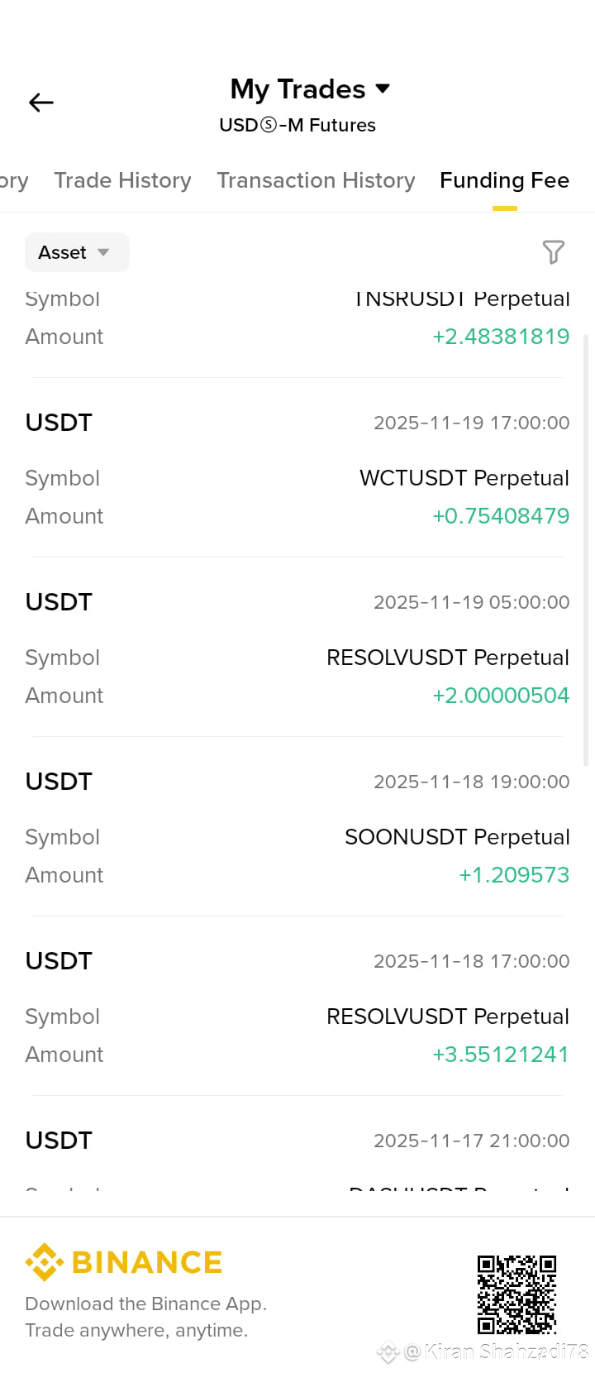Viewport: 595px width, 1373px height.
Task: Click the +3.55121241 RESOLVUSDT amount
Action: click(501, 1055)
